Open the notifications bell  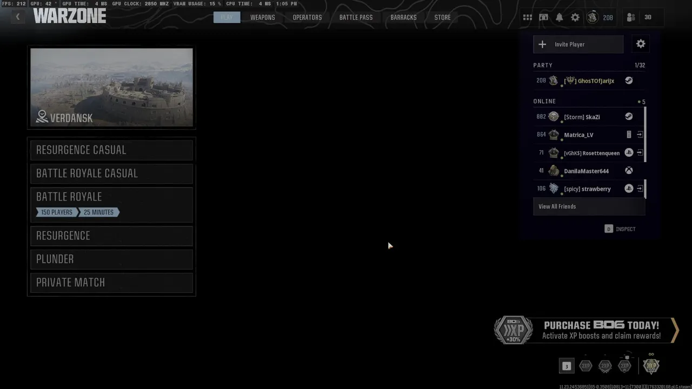point(559,17)
